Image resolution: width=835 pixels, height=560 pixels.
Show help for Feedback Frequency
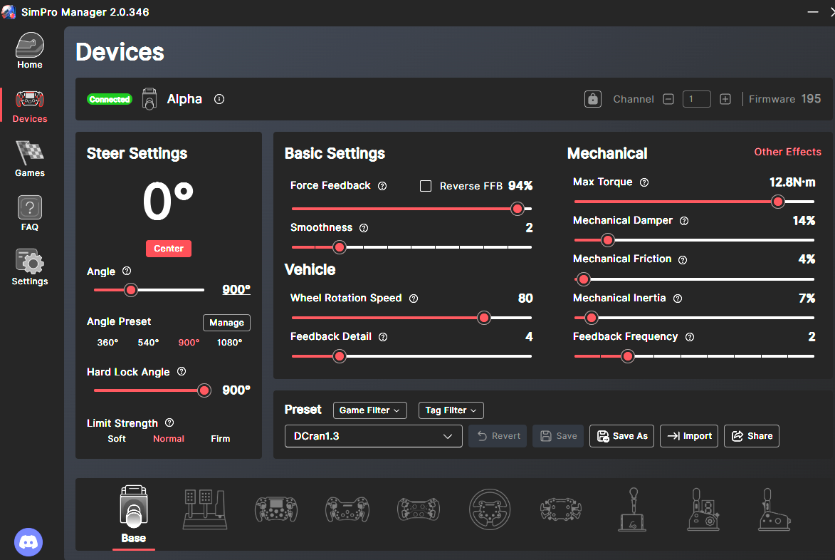(690, 337)
